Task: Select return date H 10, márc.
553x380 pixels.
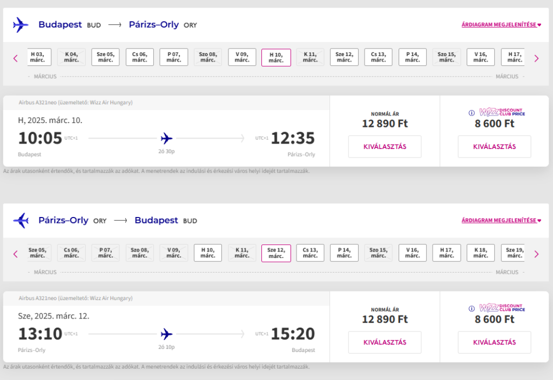Action: pos(207,253)
